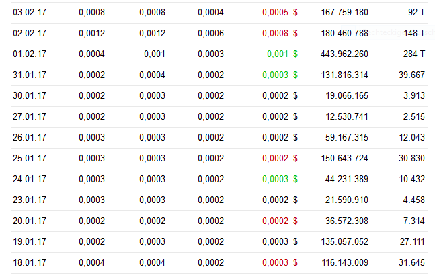Select the trade count 284 T
Image resolution: width=435 pixels, height=277 pixels.
point(411,54)
